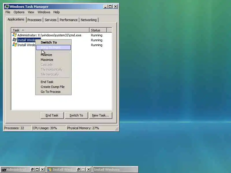Restore the minimized Install Windows window

(79, 170)
